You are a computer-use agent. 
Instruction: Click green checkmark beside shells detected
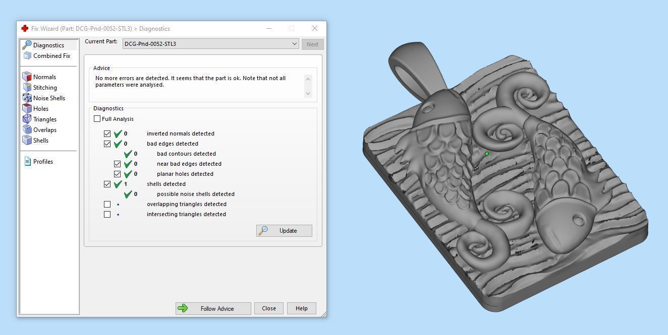[118, 184]
